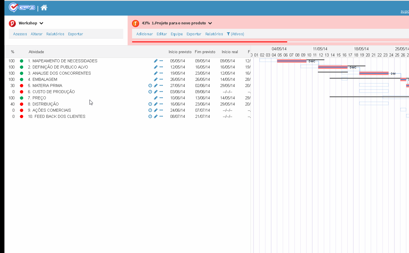Edit PREÇO with the pencil icon
This screenshot has width=409, height=253.
[x=156, y=98]
